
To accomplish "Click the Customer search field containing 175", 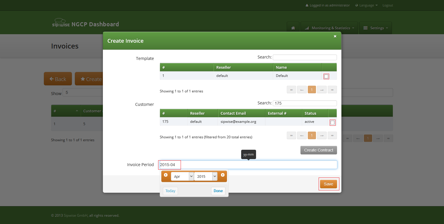I will pyautogui.click(x=305, y=103).
